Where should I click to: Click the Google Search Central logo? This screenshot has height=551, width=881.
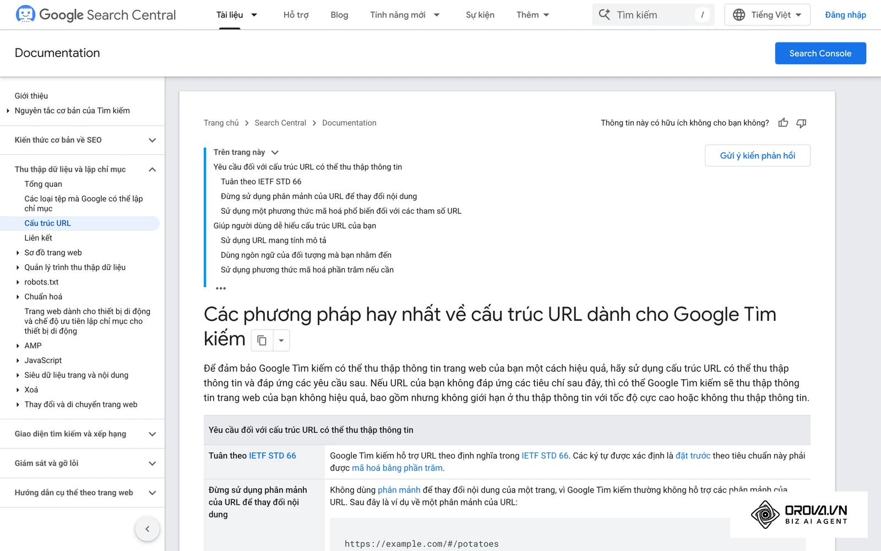pyautogui.click(x=96, y=15)
